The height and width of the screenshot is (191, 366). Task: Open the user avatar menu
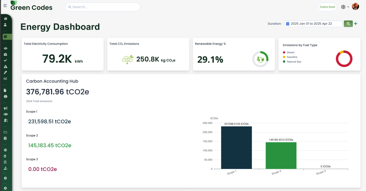355,7
